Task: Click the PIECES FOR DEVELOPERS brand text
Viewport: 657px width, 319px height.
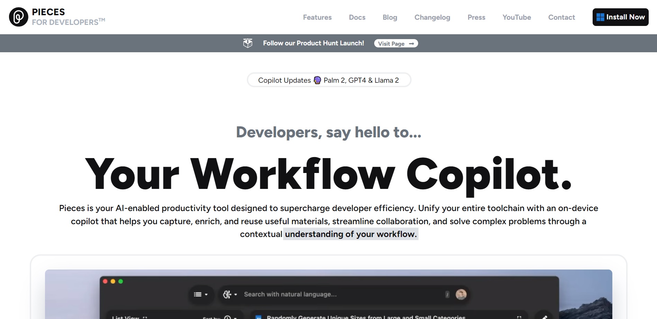Action: coord(69,17)
